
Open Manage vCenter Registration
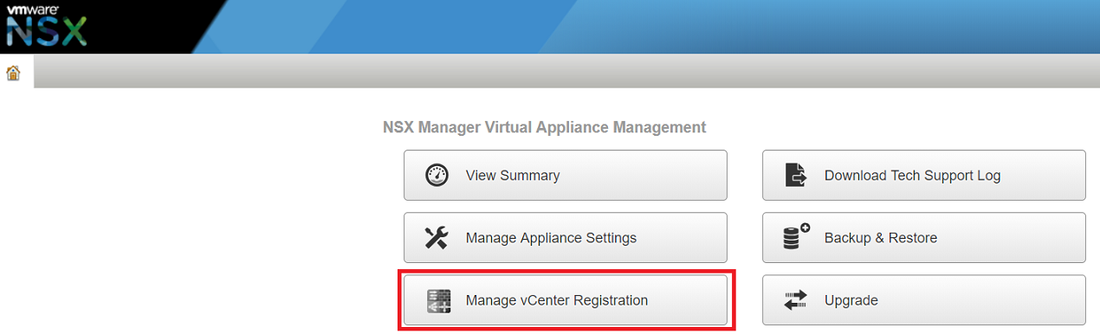click(x=566, y=300)
